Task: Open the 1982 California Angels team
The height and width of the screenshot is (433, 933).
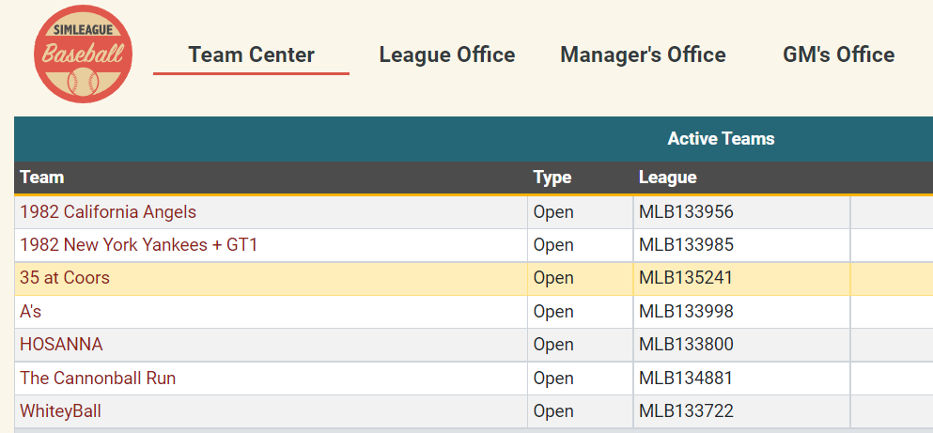Action: tap(108, 212)
